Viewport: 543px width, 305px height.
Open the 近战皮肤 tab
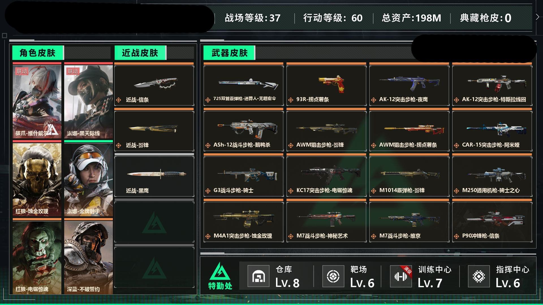140,53
